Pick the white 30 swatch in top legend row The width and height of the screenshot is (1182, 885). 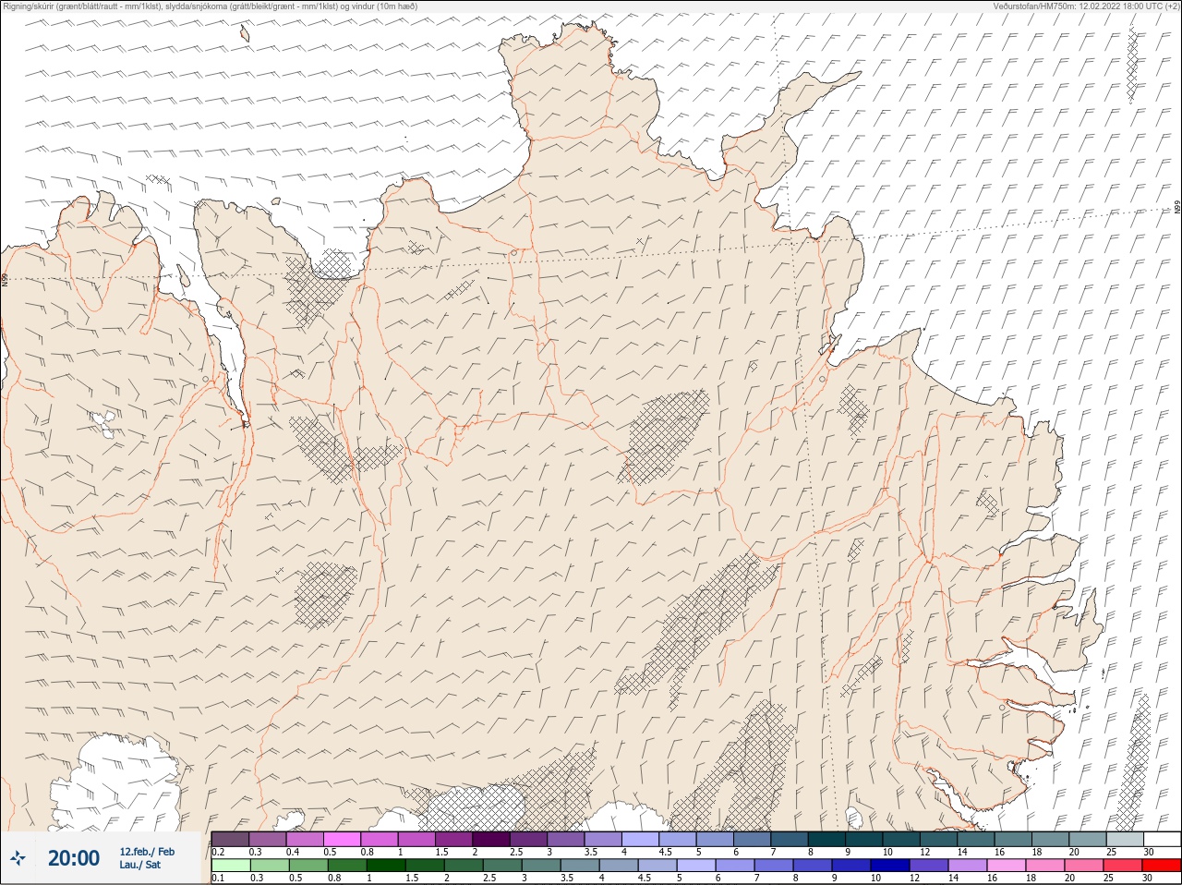(x=1162, y=839)
